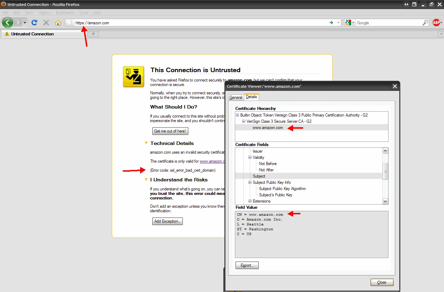Click the Certificate Fields scrollbar up arrow

point(385,151)
